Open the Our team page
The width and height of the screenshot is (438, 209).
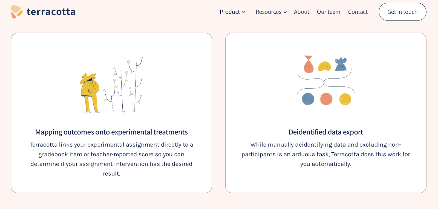coord(328,12)
